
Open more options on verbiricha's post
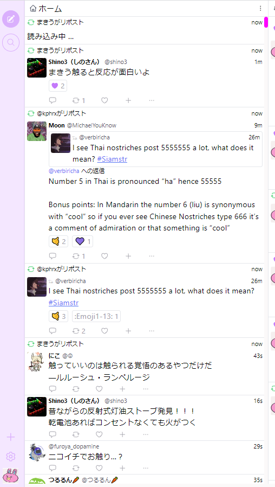[152, 331]
